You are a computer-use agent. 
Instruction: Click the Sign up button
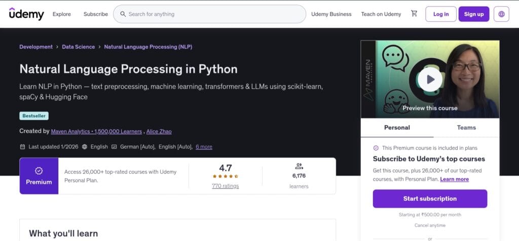[474, 14]
